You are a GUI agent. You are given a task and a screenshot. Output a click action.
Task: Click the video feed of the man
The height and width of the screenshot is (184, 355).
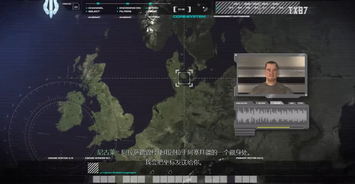(x=271, y=75)
